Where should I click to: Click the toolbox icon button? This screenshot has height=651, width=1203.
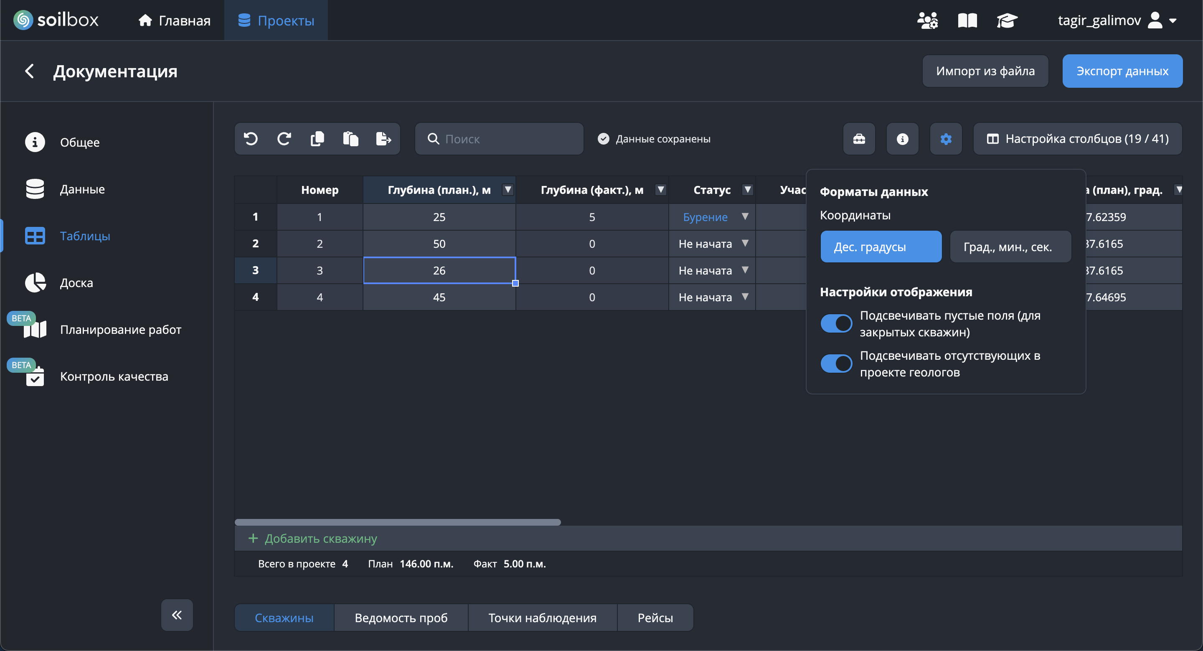tap(859, 139)
